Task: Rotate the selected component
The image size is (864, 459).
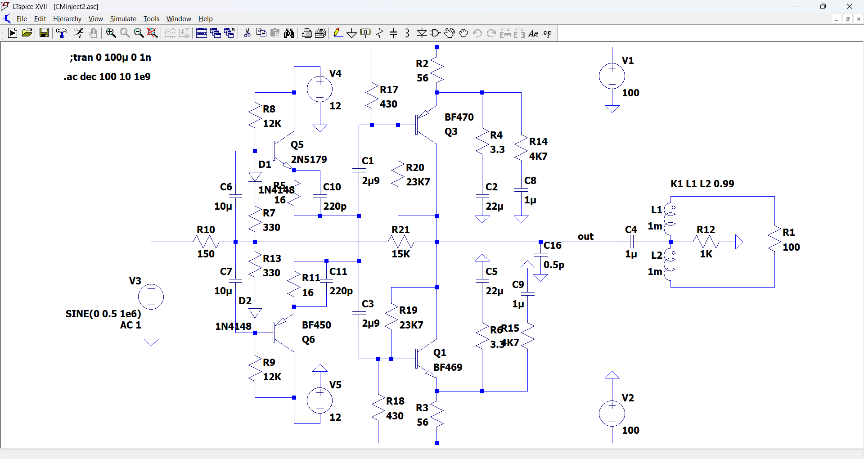Action: coord(505,33)
